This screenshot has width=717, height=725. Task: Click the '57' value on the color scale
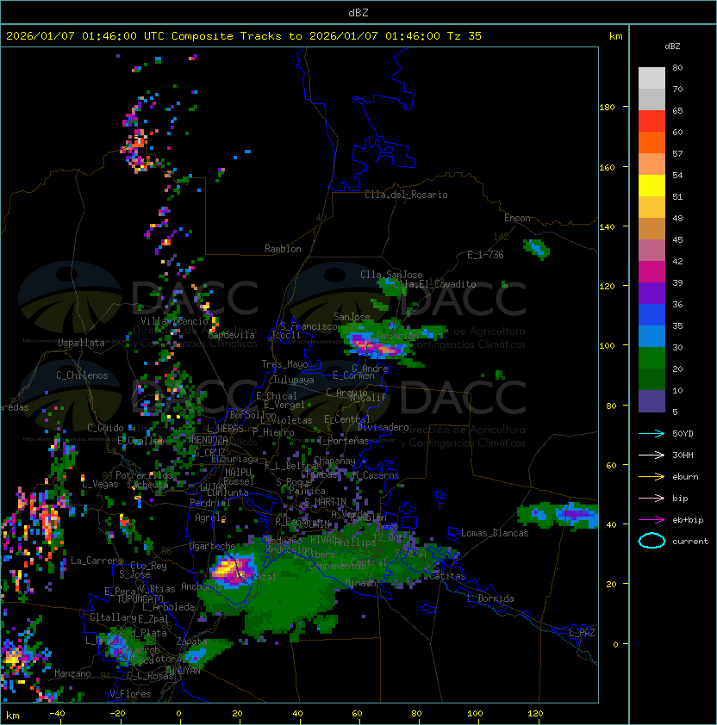(677, 153)
